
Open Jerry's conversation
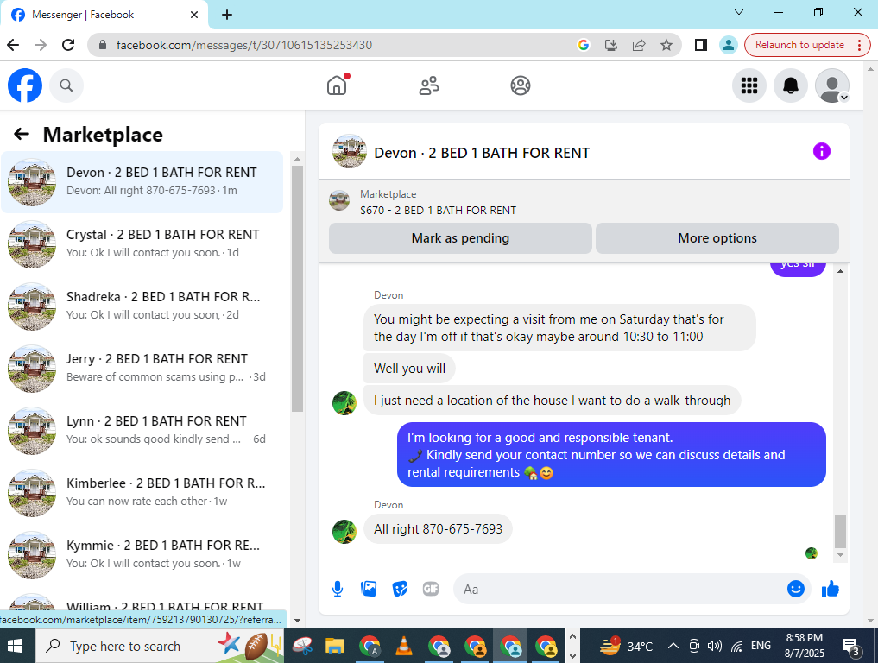(142, 369)
